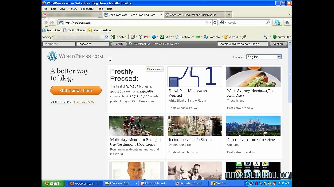Switch to the WordPress Blog Tool tab
The image size is (334, 187).
click(x=194, y=15)
